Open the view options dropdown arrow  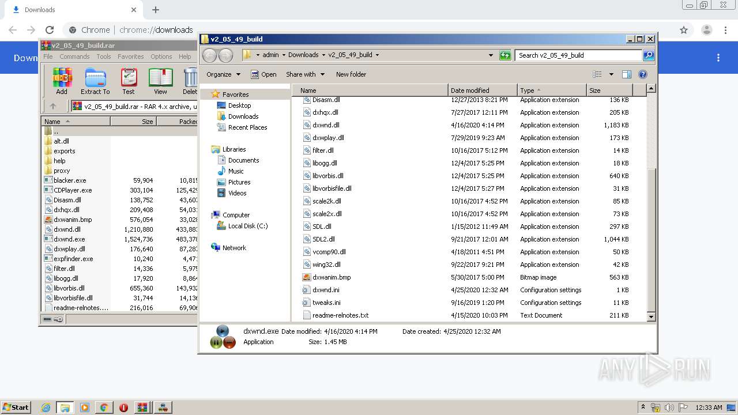611,74
